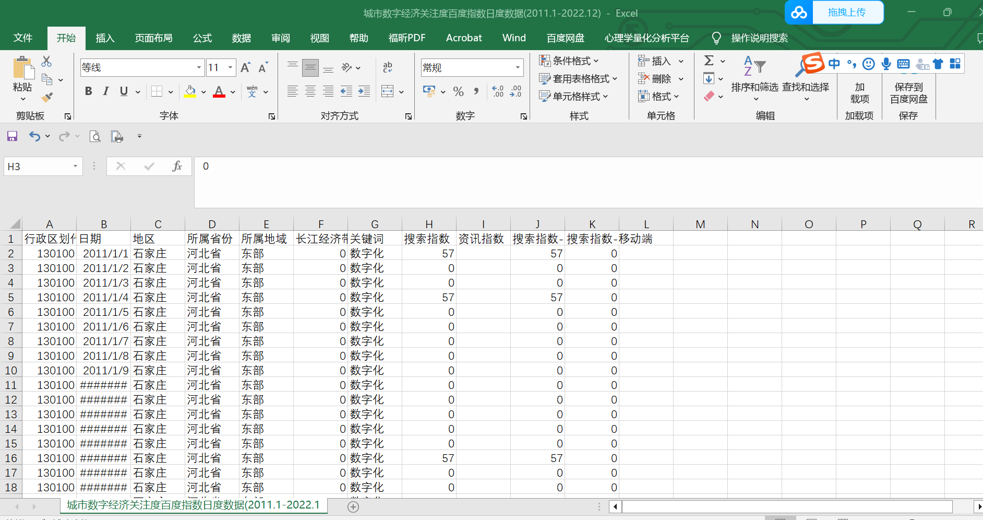
Task: Apply the yellow fill color swatch
Action: tap(190, 92)
